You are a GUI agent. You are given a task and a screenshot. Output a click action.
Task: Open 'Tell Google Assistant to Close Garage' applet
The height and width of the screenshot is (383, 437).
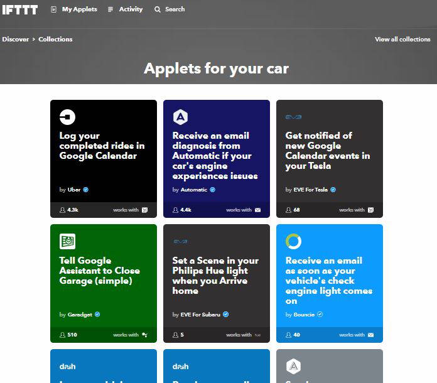tap(100, 271)
